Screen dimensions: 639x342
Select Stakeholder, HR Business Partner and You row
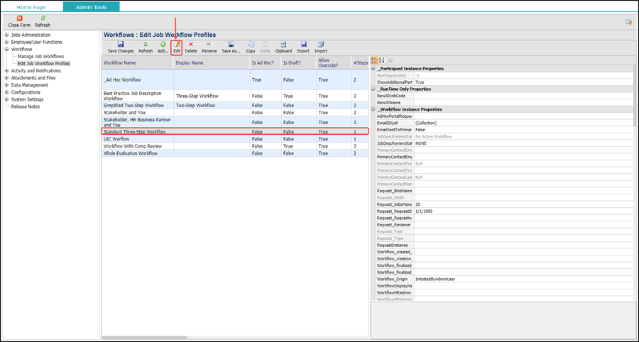click(235, 122)
